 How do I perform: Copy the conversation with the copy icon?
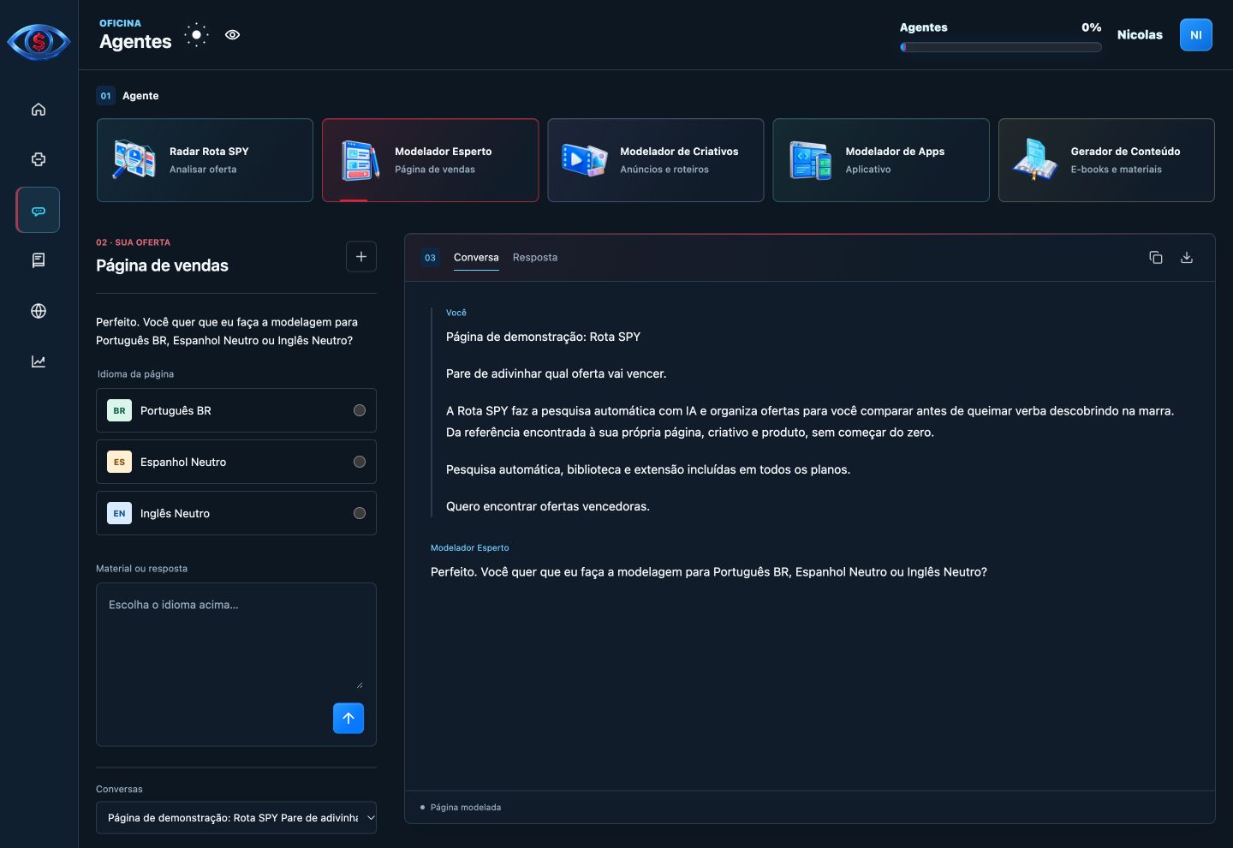point(1156,257)
